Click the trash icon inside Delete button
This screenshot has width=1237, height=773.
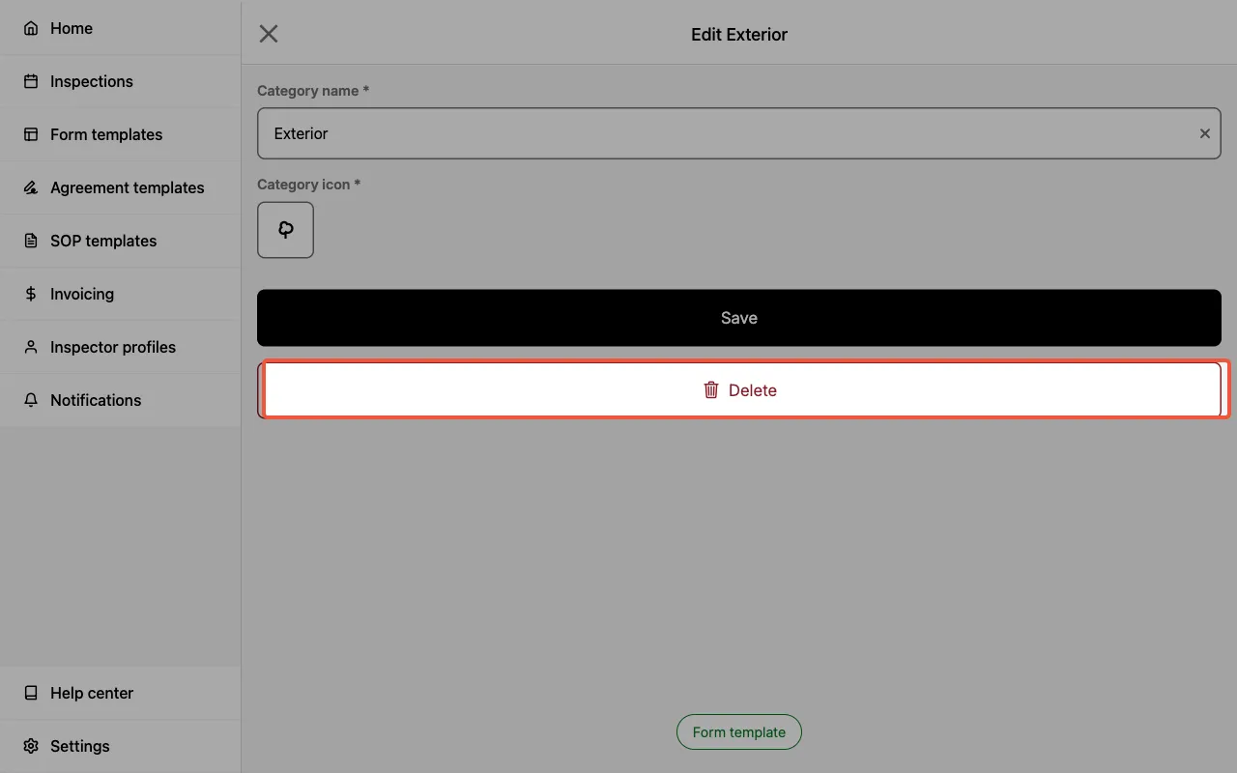pos(711,389)
